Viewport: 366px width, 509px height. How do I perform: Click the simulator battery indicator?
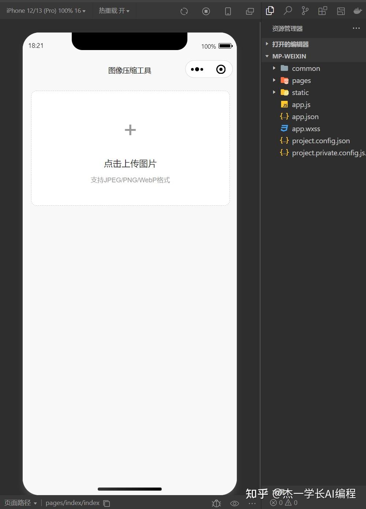pyautogui.click(x=225, y=46)
